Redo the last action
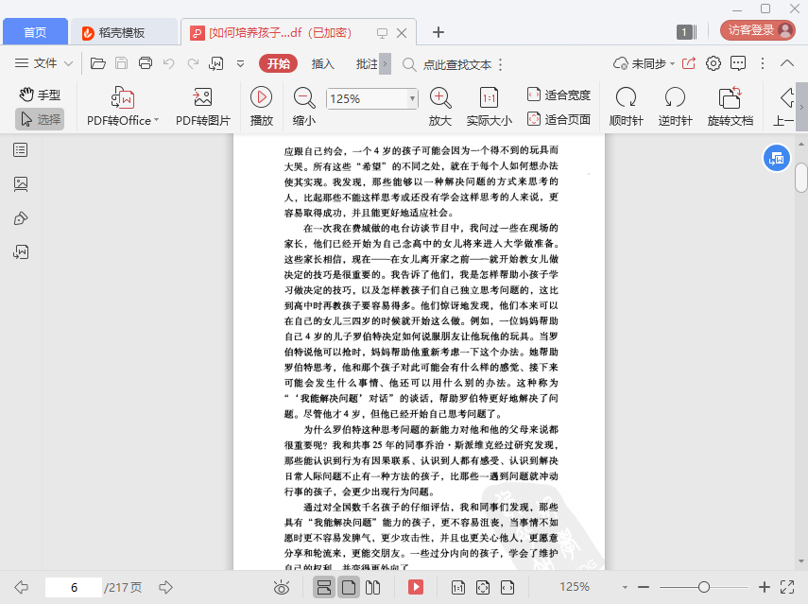 pos(193,63)
